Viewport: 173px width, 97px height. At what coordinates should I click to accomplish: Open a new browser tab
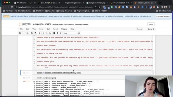tap(160, 3)
